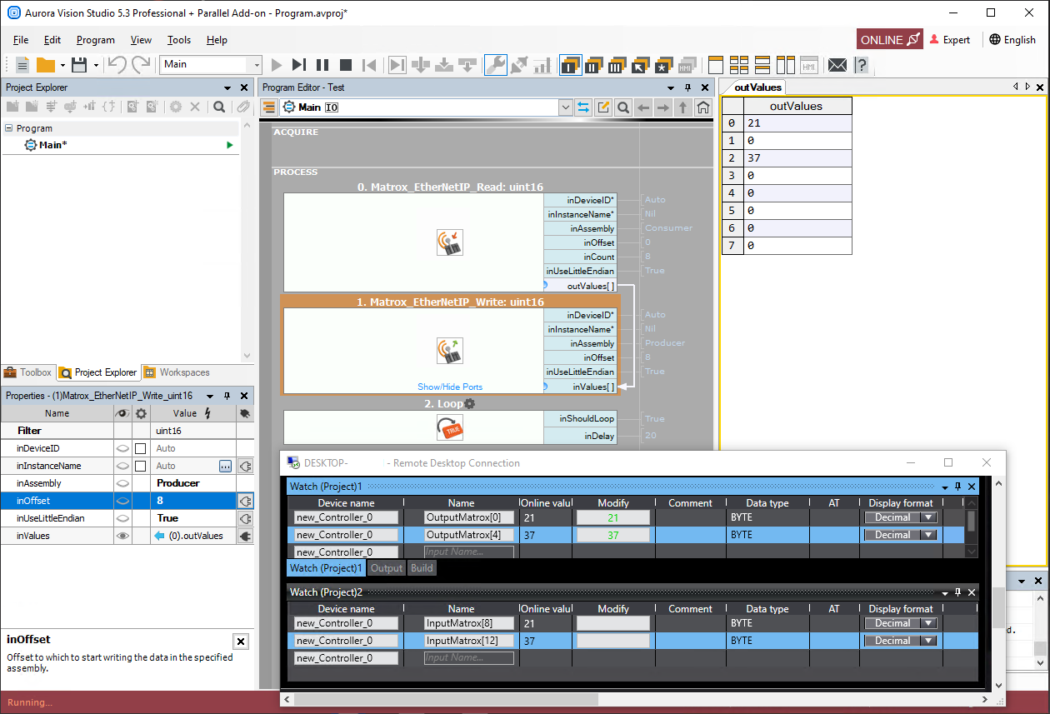Image resolution: width=1050 pixels, height=714 pixels.
Task: Click the wrench diagnostic mode icon
Action: 495,64
